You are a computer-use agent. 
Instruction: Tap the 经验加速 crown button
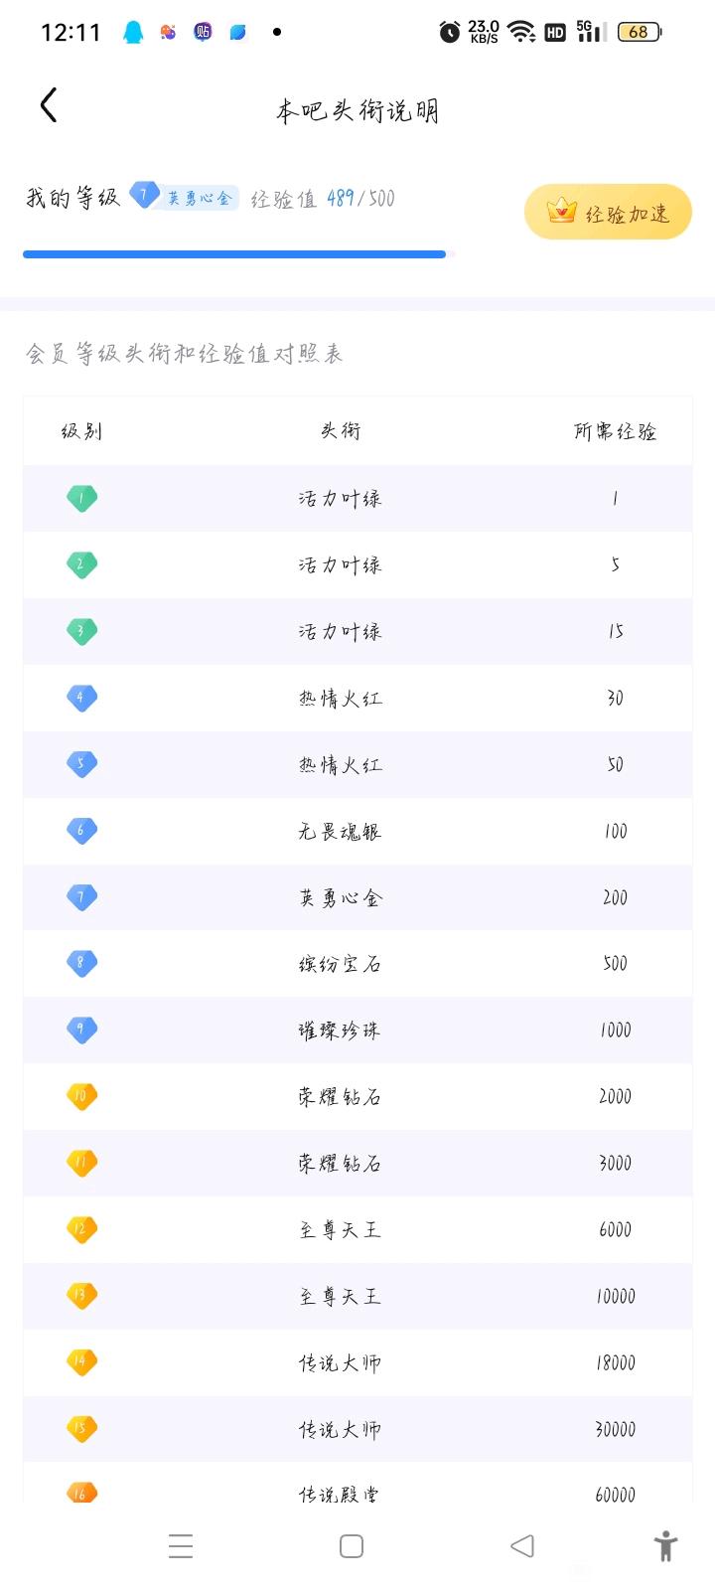pos(608,212)
